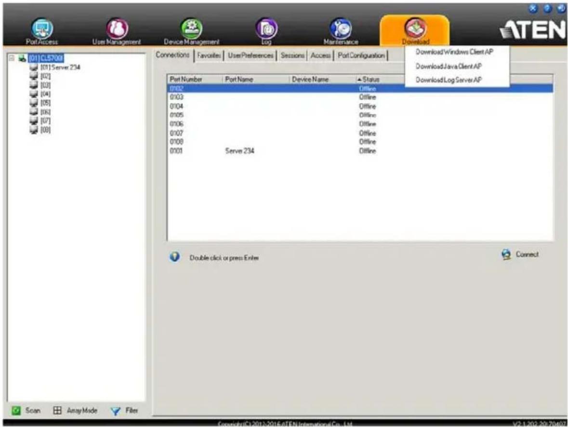Switch to the Sessions tab
The height and width of the screenshot is (427, 568).
click(x=292, y=55)
